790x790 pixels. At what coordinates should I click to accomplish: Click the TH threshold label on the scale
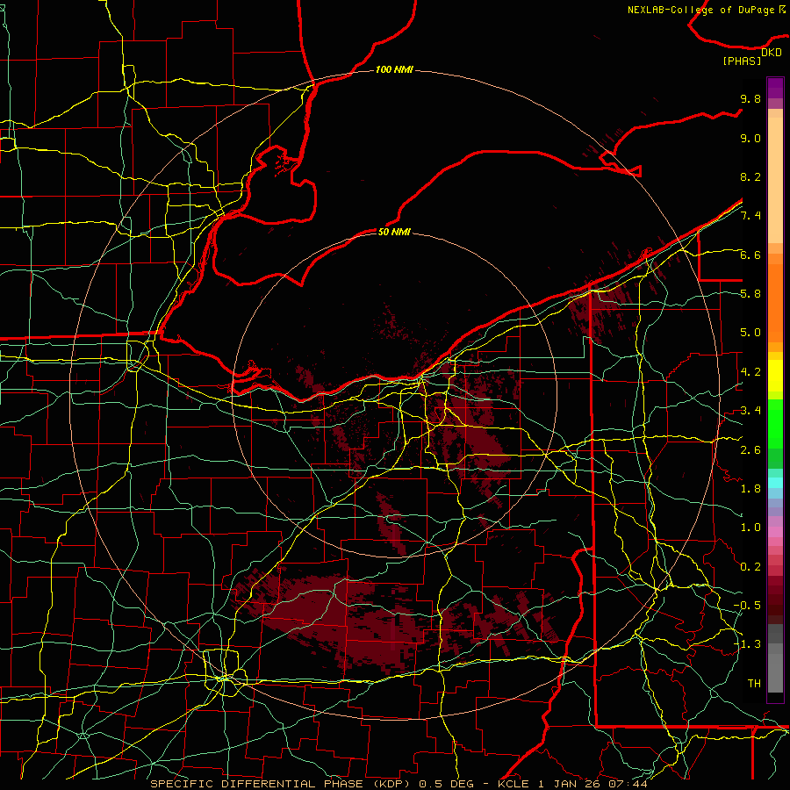754,684
